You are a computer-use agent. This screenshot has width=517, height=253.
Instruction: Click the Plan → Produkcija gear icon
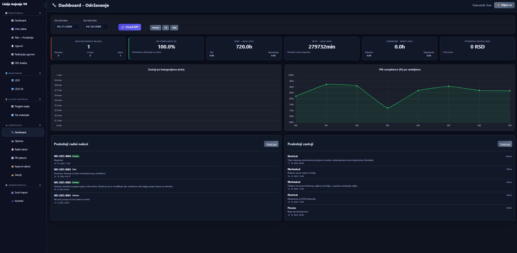(12, 38)
